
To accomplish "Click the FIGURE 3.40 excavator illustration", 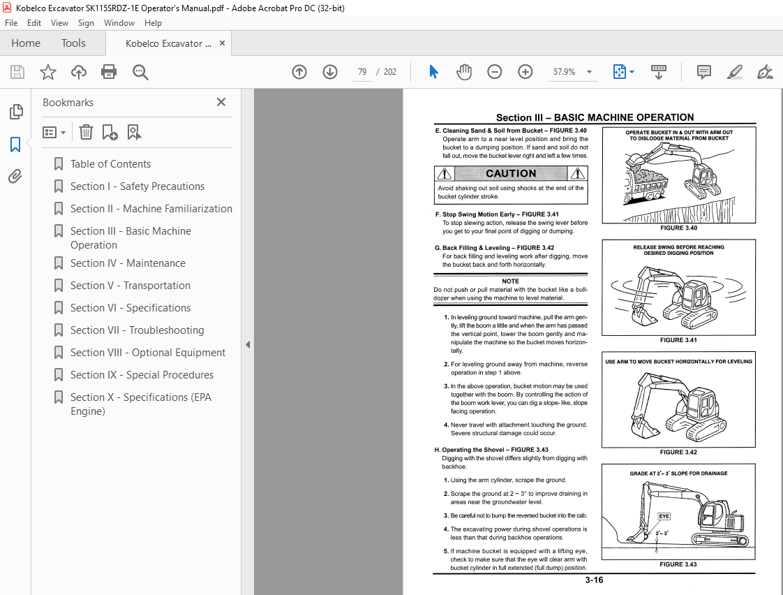I will click(678, 175).
